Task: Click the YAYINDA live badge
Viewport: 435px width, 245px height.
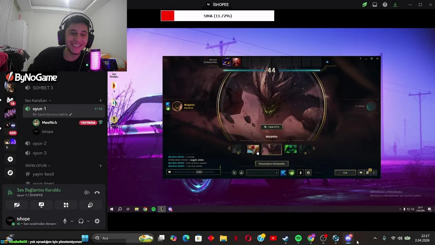Action: [88, 122]
